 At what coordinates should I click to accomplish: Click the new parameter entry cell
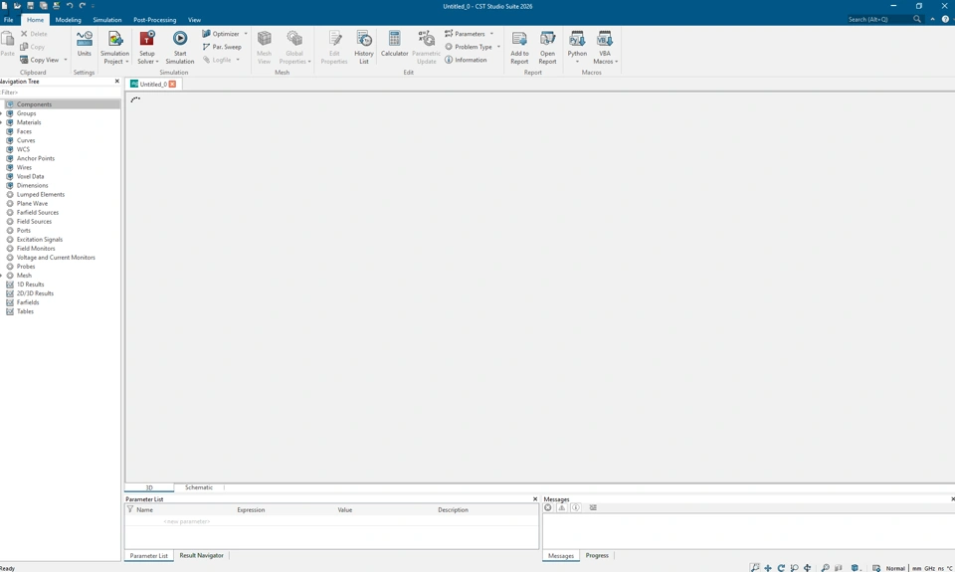pos(186,521)
